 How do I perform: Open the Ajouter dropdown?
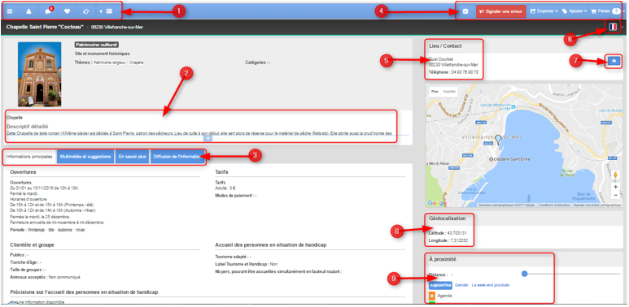pyautogui.click(x=574, y=11)
